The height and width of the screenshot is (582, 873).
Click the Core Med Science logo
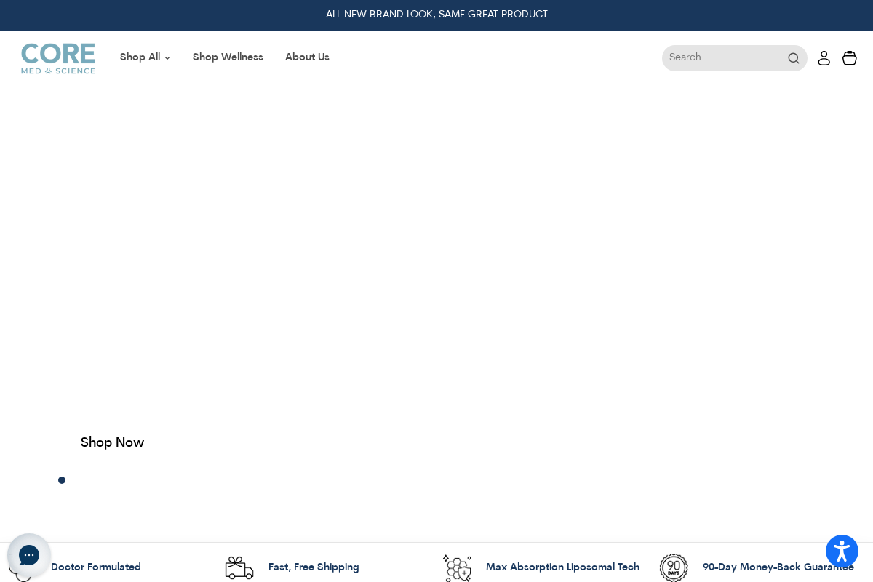tap(57, 58)
